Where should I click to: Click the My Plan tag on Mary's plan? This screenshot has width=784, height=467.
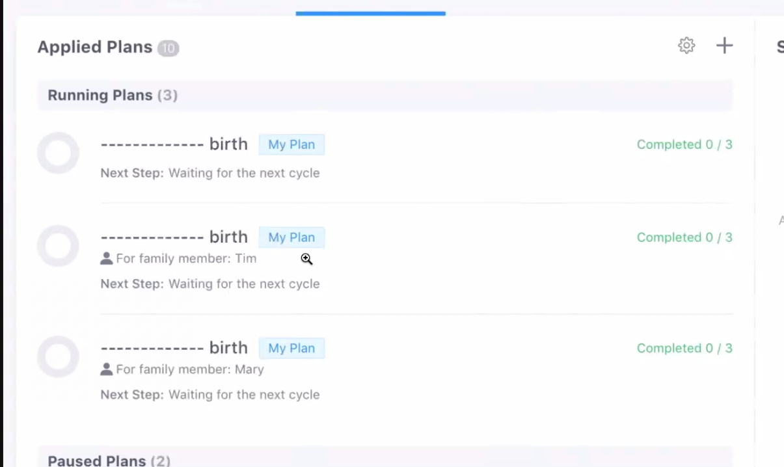pyautogui.click(x=291, y=348)
